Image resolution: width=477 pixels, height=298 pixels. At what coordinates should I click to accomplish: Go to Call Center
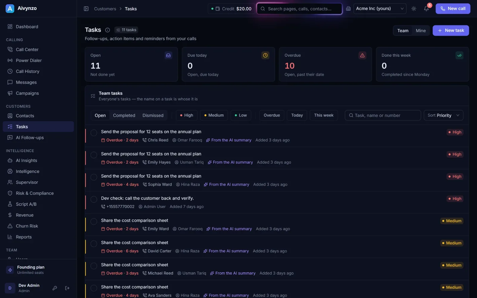[38, 49]
